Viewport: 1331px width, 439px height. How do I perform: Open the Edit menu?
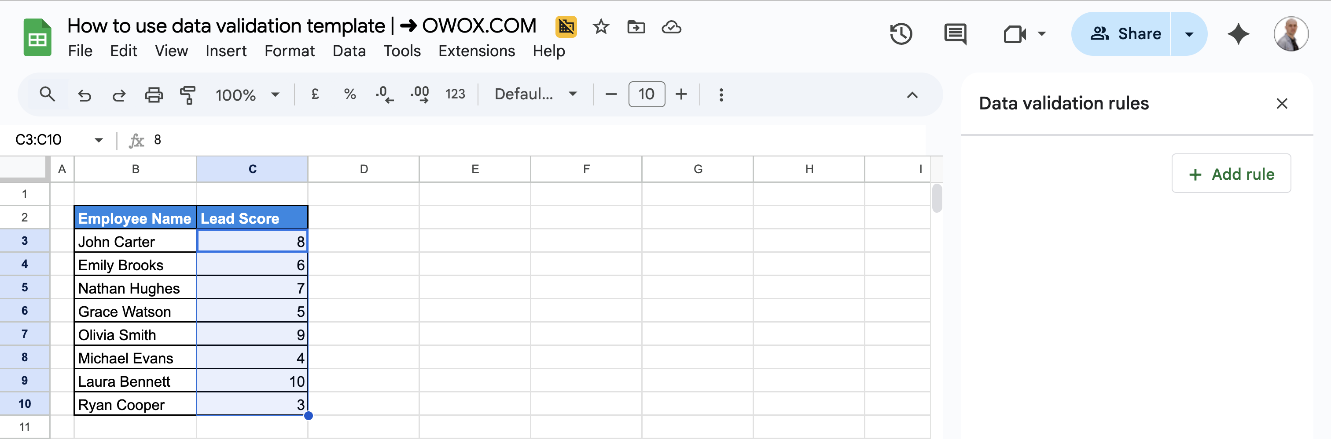tap(124, 51)
